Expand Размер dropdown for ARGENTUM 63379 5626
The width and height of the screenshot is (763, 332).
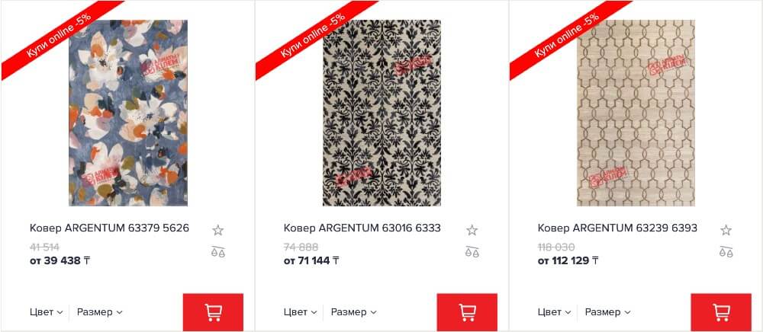coord(100,312)
